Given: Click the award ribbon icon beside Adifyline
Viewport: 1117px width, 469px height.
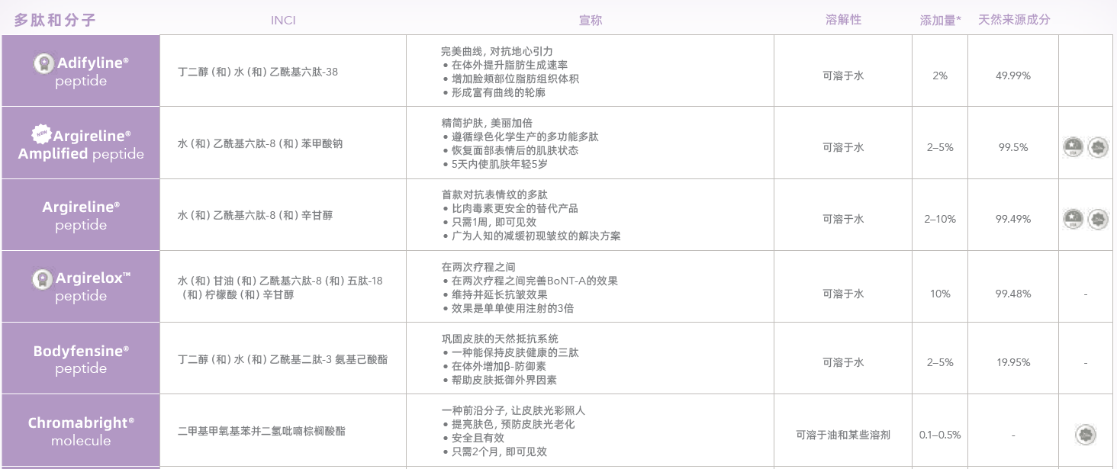Looking at the screenshot, I should click(x=44, y=63).
